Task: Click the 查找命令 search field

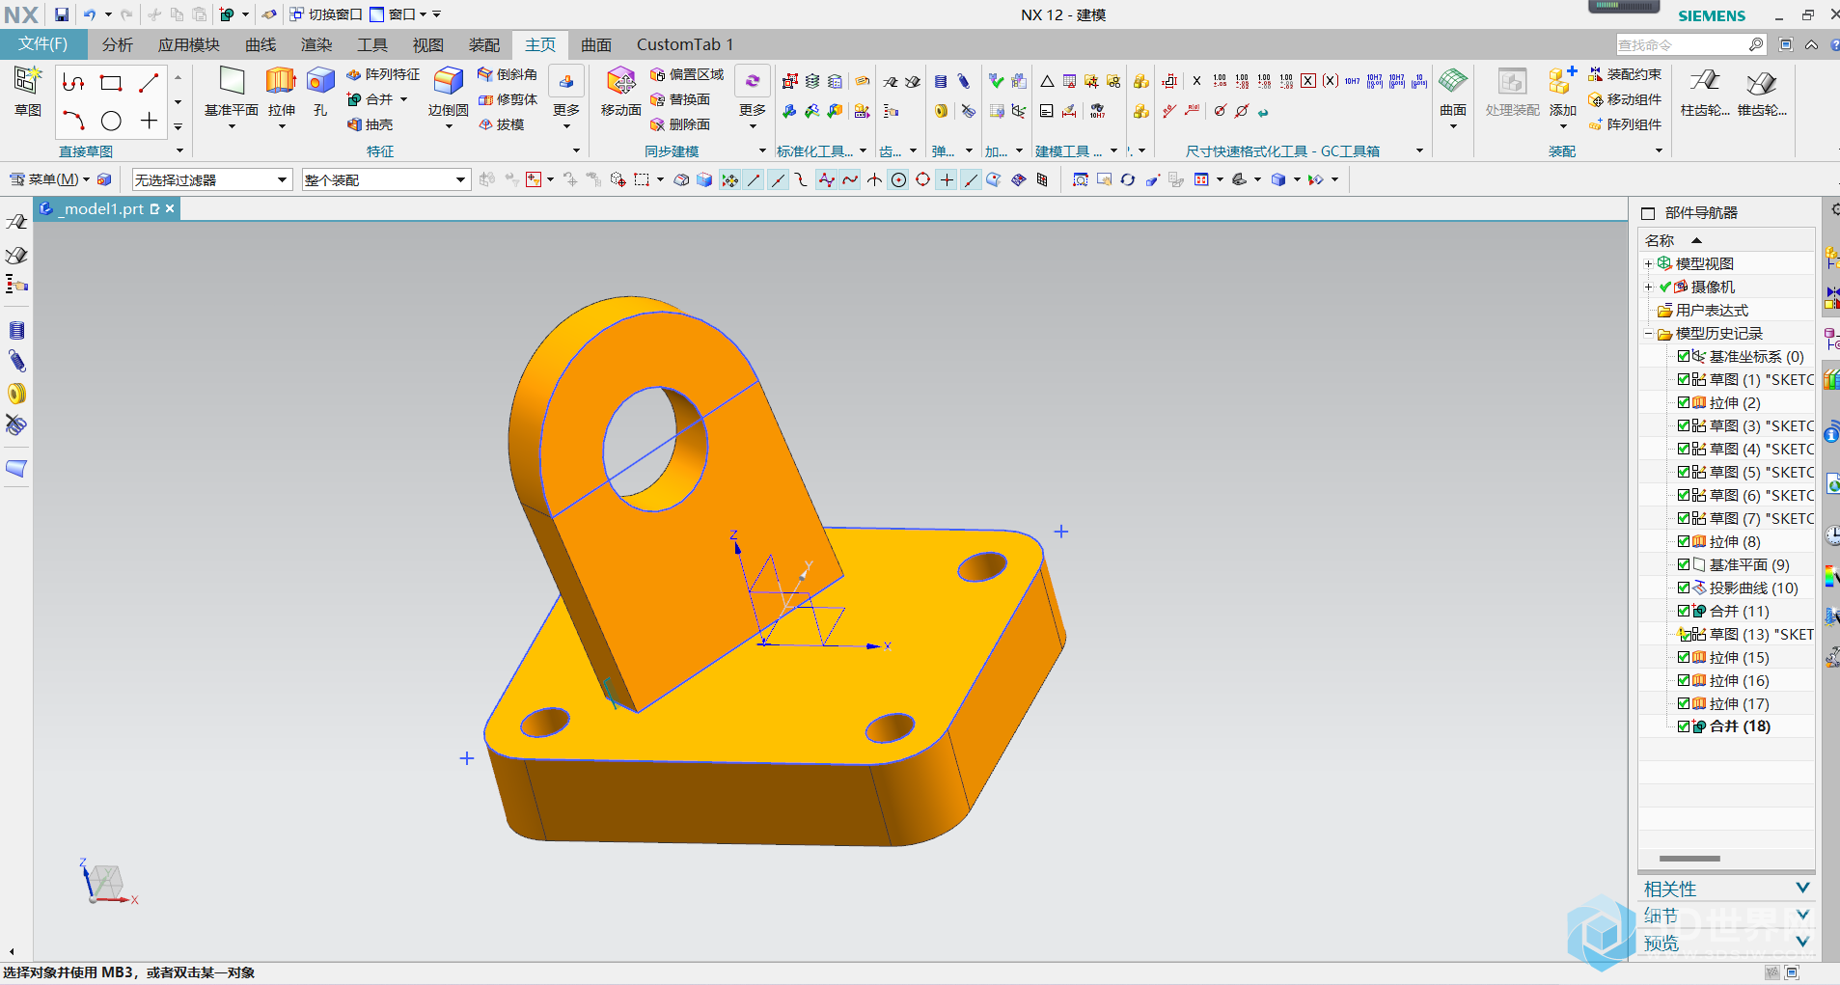Action: tap(1681, 45)
